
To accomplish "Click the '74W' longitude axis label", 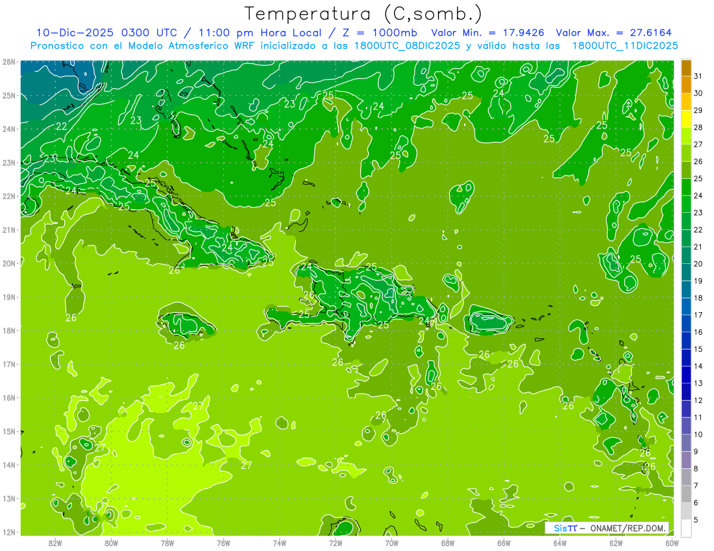I will pyautogui.click(x=279, y=542).
